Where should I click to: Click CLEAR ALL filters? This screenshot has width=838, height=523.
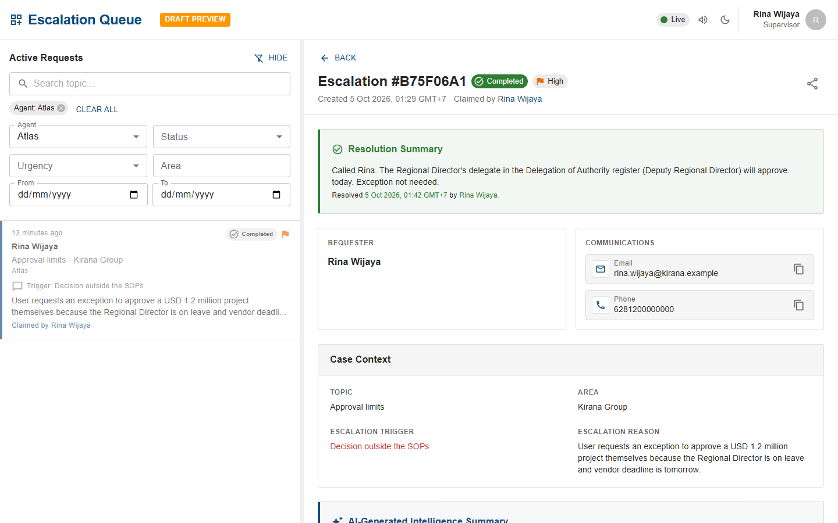click(x=97, y=109)
